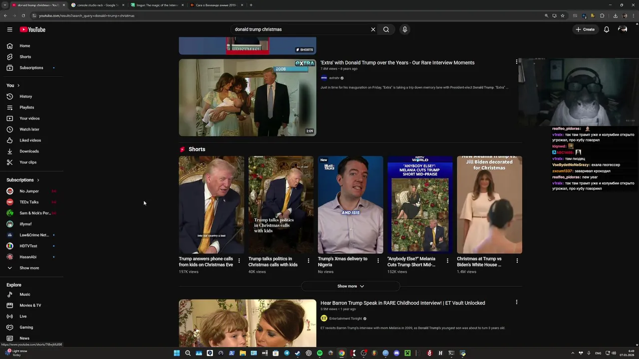The height and width of the screenshot is (359, 639).
Task: Open the notifications bell
Action: pos(607,29)
